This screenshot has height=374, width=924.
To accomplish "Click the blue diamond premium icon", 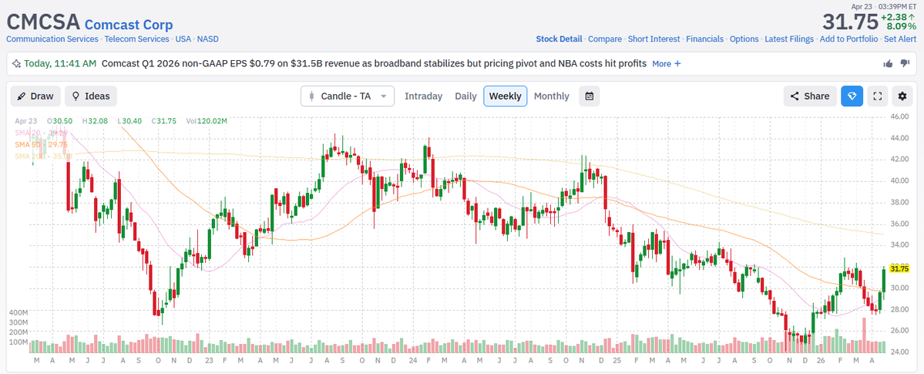I will pos(852,96).
